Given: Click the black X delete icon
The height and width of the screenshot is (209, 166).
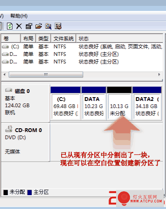Looking at the screenshot, I should tap(19, 26).
